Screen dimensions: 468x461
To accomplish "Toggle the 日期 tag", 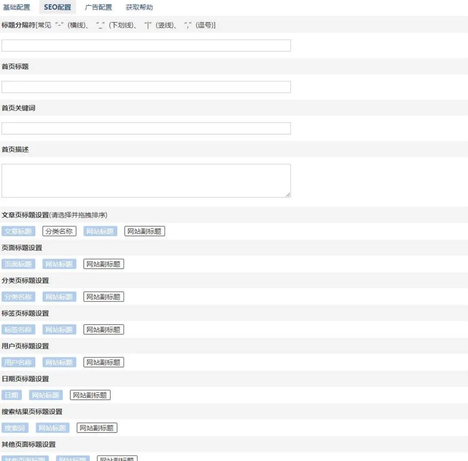I will point(11,395).
